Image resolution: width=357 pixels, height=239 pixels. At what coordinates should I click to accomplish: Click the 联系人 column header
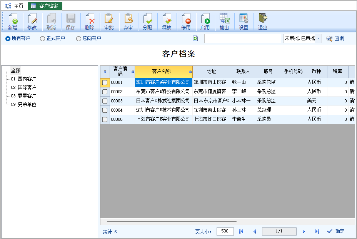click(x=244, y=72)
